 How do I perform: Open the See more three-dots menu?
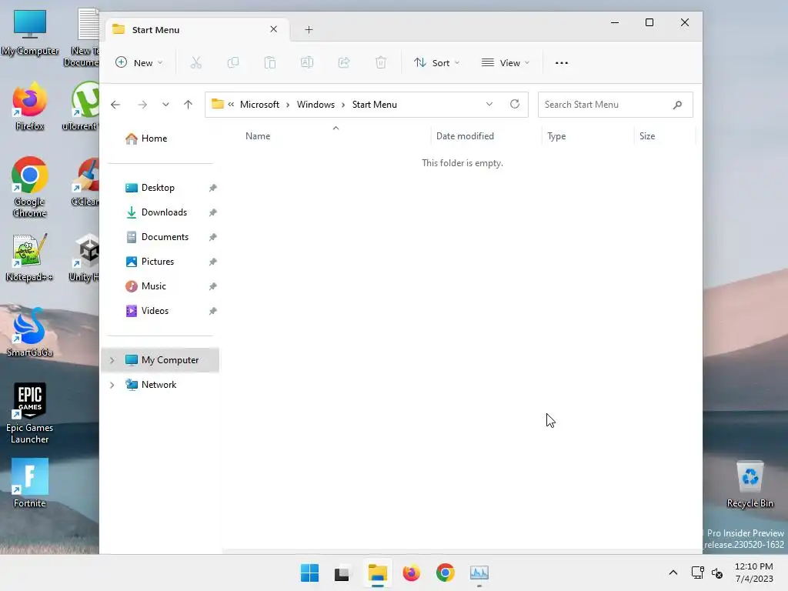(x=561, y=63)
